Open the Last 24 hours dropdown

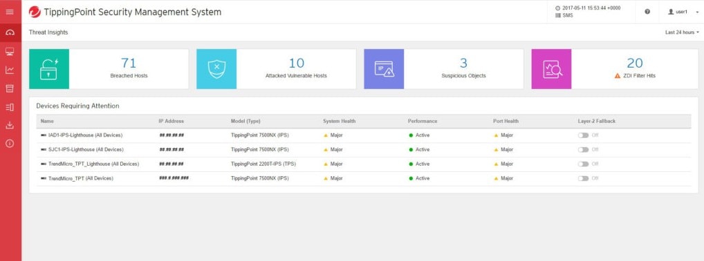click(682, 32)
